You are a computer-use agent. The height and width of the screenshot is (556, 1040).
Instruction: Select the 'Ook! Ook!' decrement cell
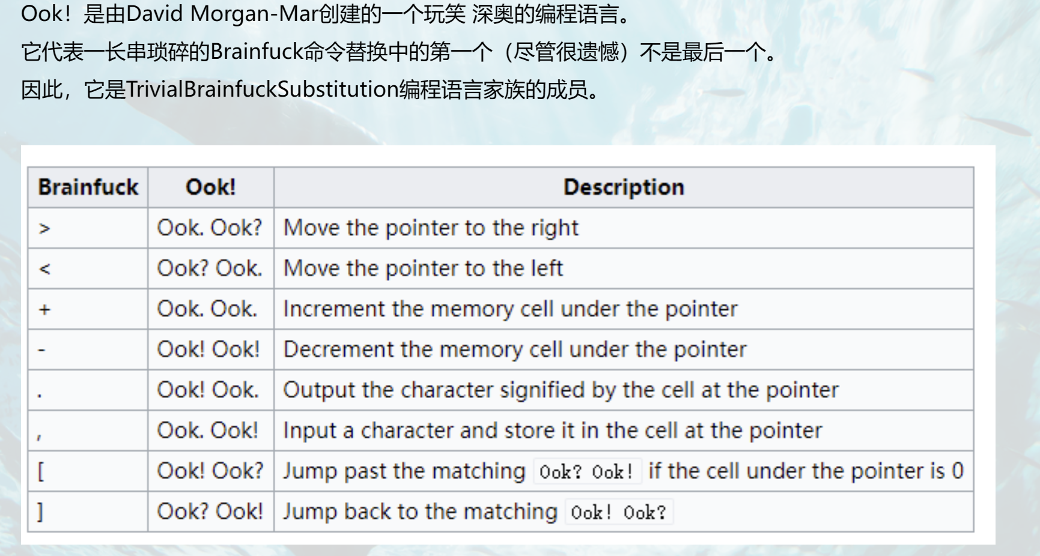211,349
